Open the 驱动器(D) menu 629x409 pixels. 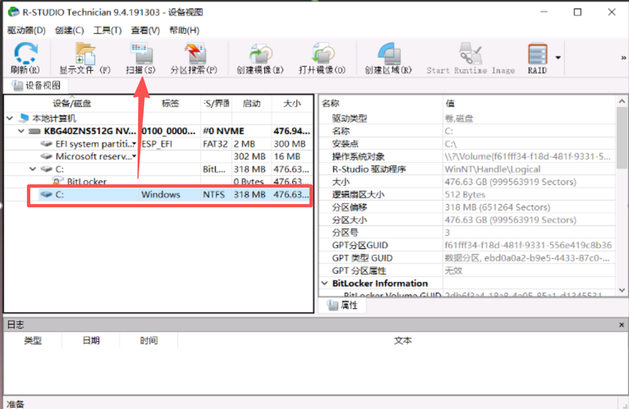click(26, 30)
